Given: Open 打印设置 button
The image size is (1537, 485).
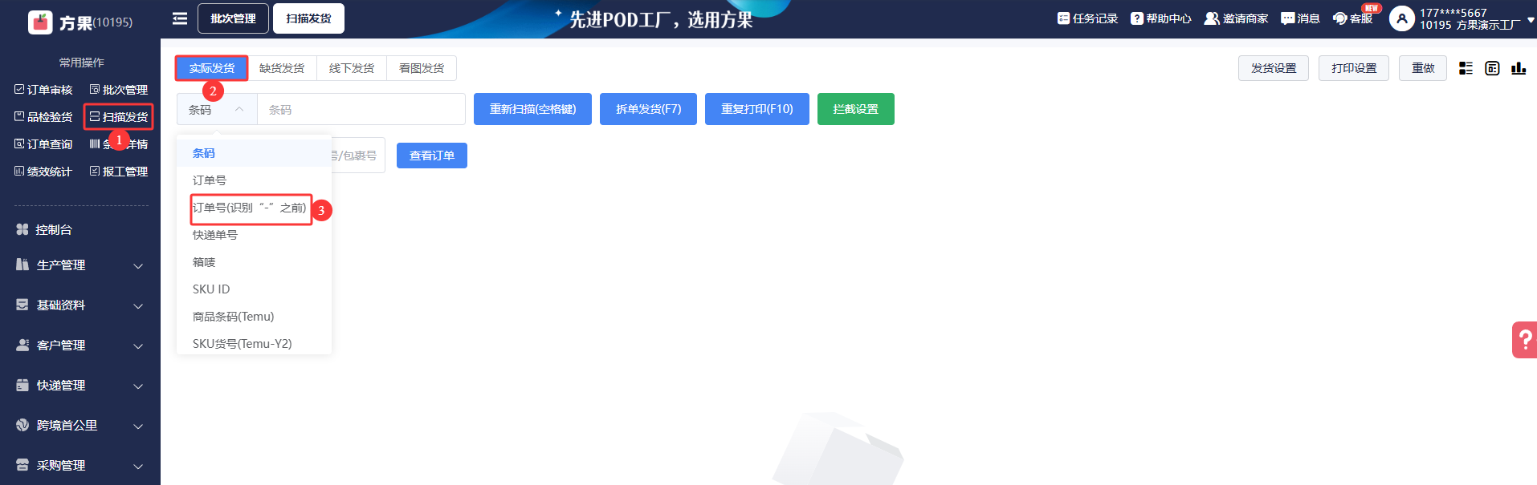Looking at the screenshot, I should tap(1354, 68).
